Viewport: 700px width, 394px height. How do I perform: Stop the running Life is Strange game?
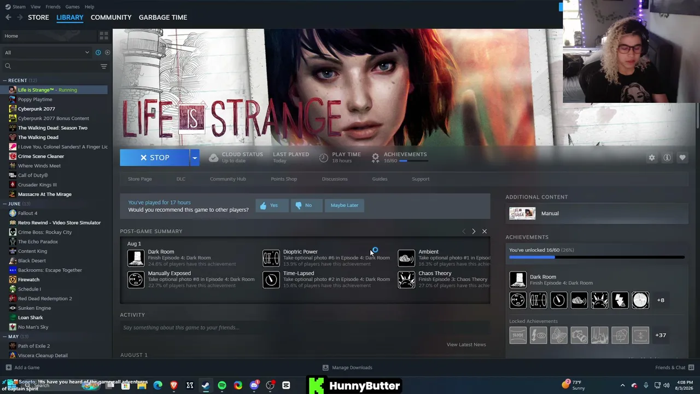155,158
